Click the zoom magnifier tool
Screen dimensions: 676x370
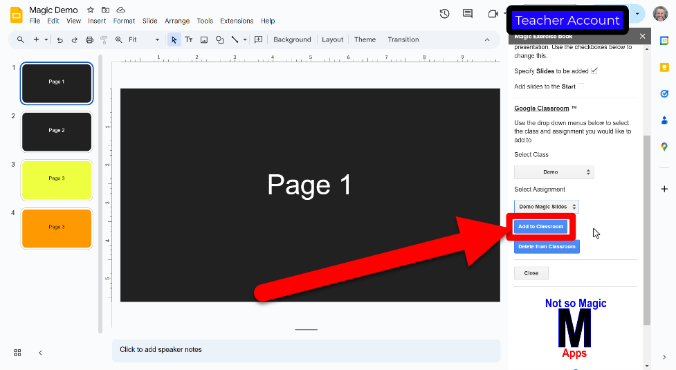point(118,39)
